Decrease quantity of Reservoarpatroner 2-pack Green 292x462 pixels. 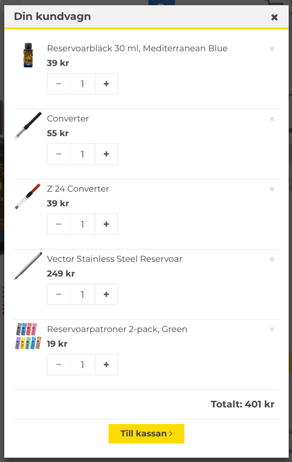59,365
